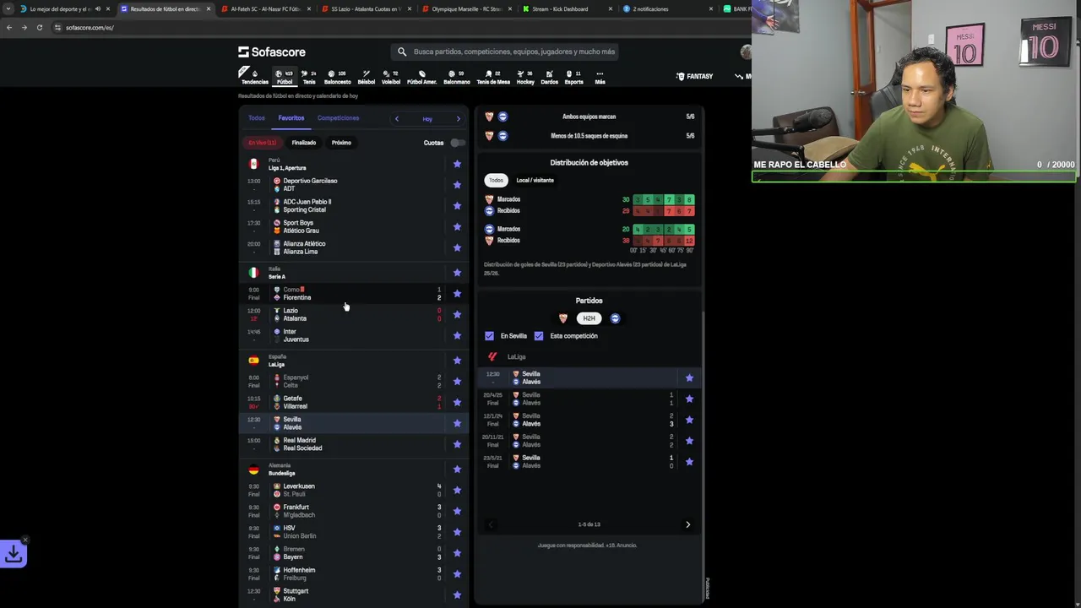Toggle favorite star for Real Madrid - Real Sociedad
The width and height of the screenshot is (1081, 608).
coord(457,444)
